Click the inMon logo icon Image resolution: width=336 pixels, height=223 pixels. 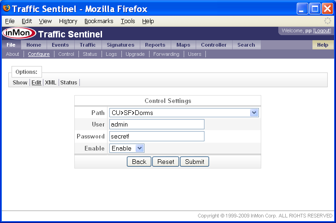pyautogui.click(x=19, y=33)
